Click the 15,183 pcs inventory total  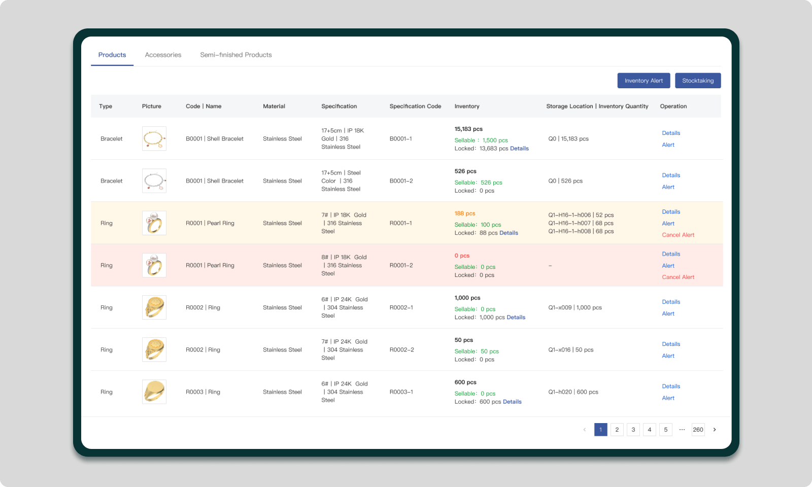468,129
